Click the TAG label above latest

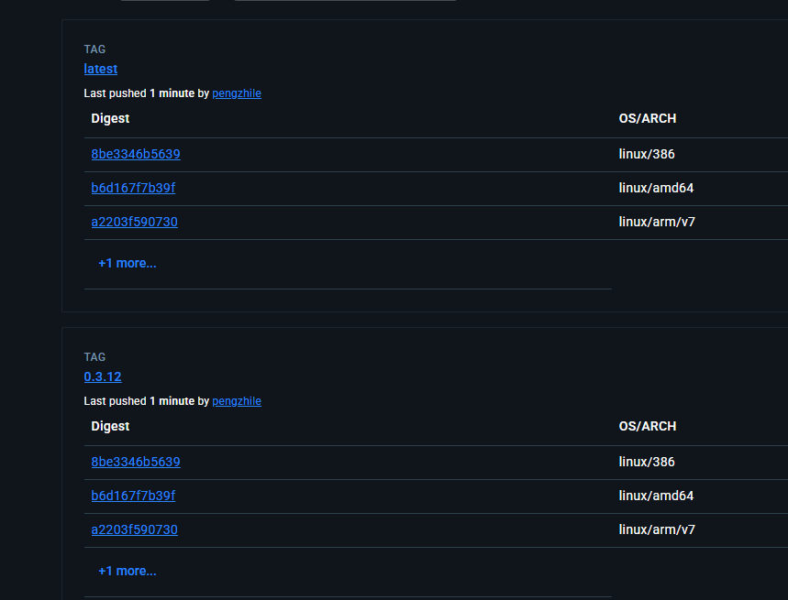tap(94, 49)
